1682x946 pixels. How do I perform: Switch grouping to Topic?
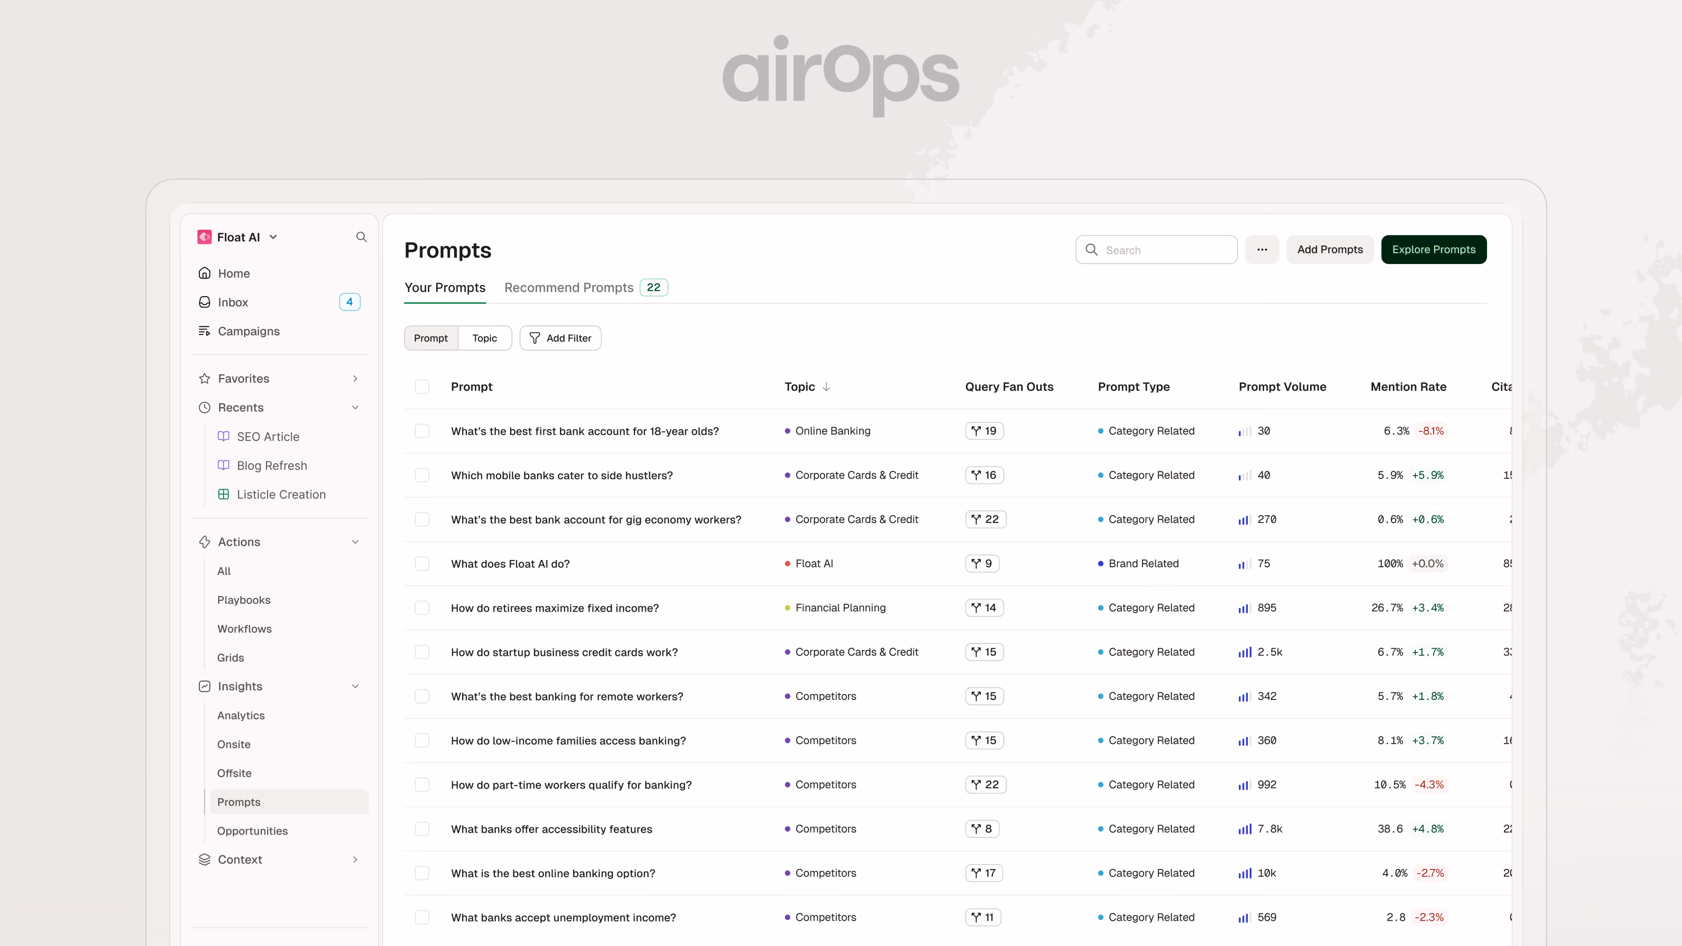484,338
